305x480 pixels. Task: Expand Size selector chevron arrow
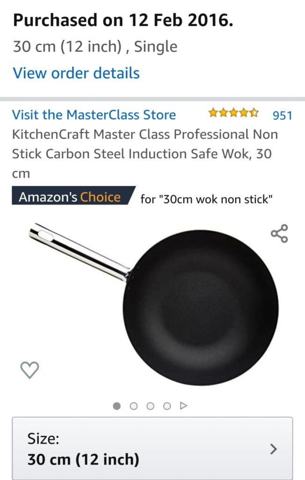click(274, 449)
